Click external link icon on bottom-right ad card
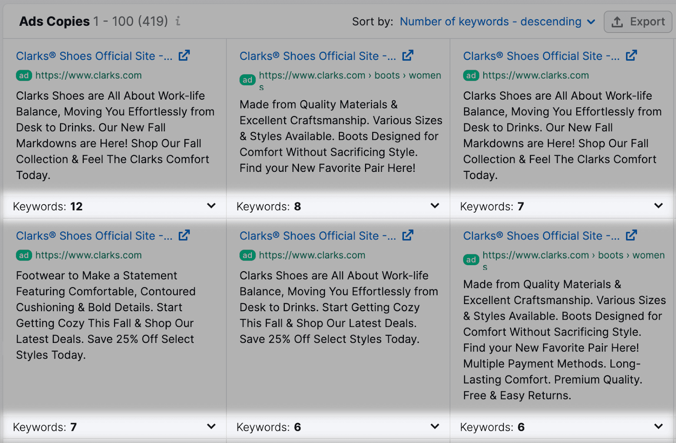This screenshot has height=443, width=676. [631, 235]
